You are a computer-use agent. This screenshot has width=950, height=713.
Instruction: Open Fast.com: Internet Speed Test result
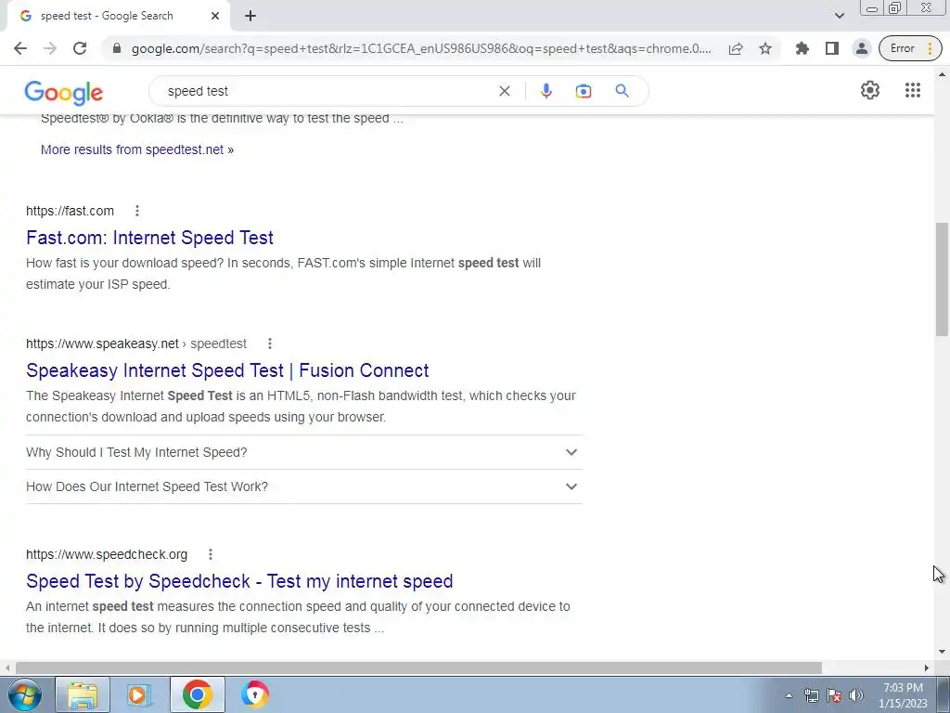pyautogui.click(x=149, y=238)
